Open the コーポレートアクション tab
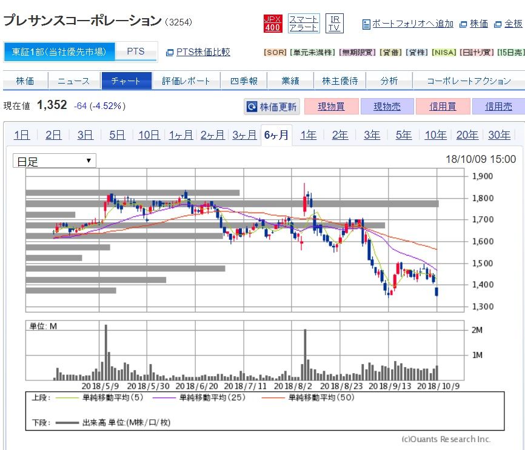 [x=469, y=81]
